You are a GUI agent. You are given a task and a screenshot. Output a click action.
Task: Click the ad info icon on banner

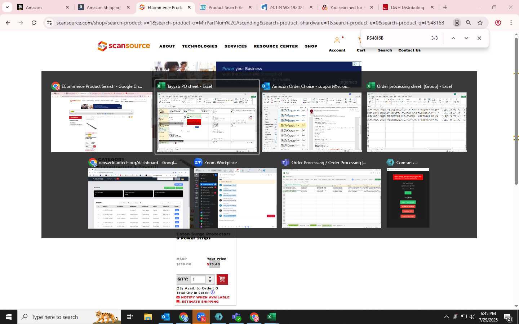[x=355, y=64]
